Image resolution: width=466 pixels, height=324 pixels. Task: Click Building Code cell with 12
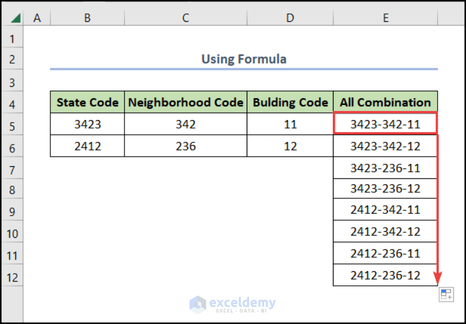click(x=290, y=146)
